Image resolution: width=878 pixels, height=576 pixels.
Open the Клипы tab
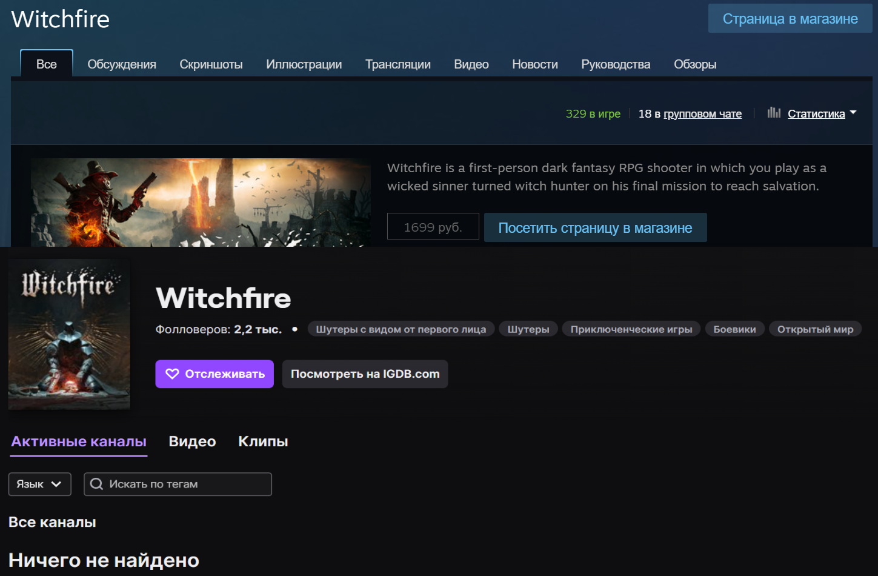[263, 441]
